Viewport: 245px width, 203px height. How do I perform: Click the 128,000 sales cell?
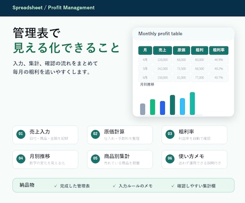coord(162,60)
